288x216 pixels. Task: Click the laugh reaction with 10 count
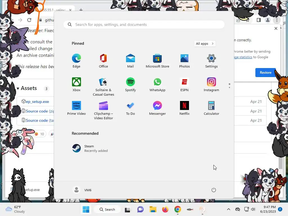pos(39,134)
